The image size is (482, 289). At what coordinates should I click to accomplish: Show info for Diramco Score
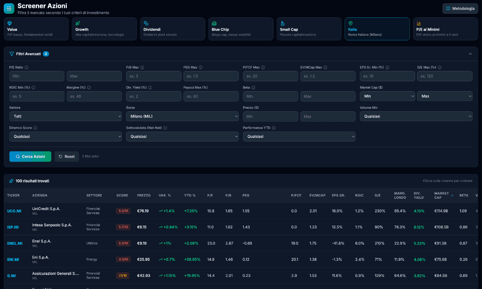[x=35, y=128]
